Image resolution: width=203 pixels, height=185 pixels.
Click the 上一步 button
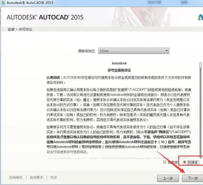click(168, 178)
